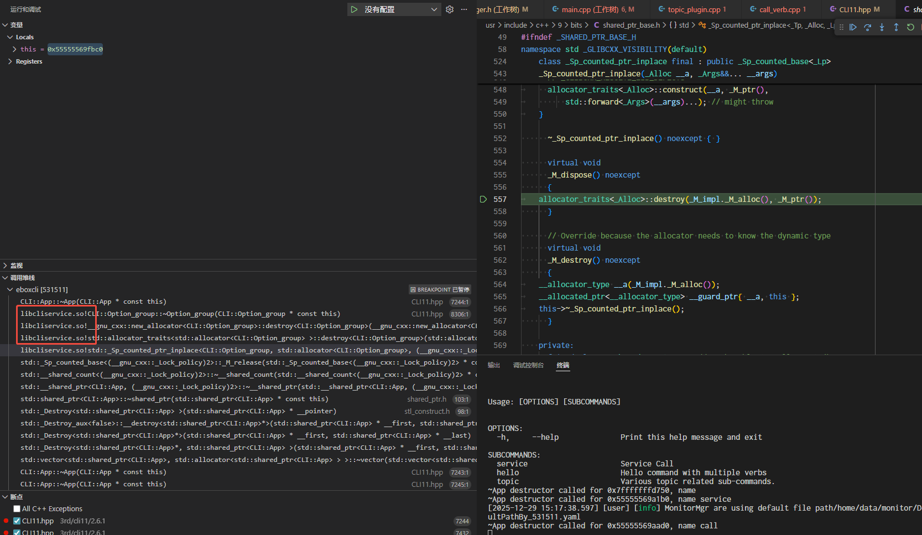
Task: Disable the CLI11.hpp breakpoint at line 7244
Action: 17,521
